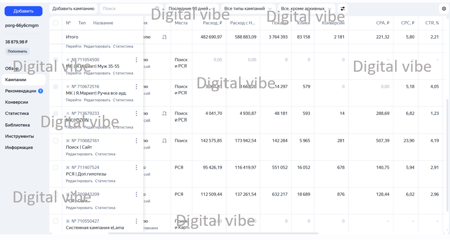Select checkbox for campaign 713679233

56,114
